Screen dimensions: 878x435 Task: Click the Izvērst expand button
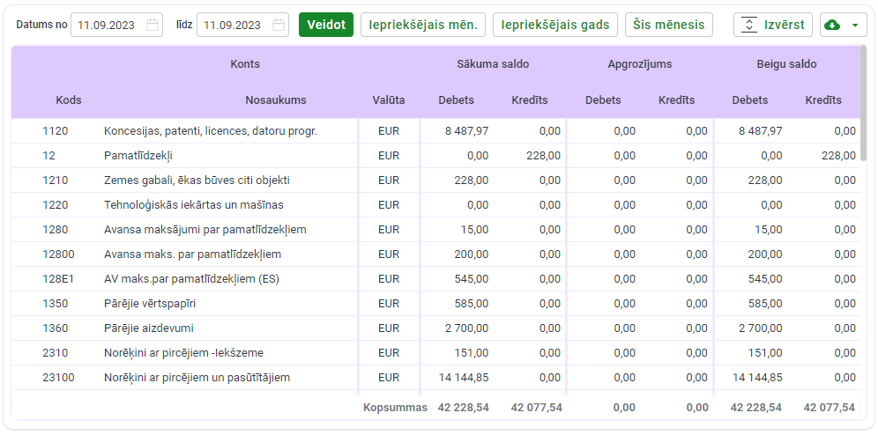[x=773, y=25]
